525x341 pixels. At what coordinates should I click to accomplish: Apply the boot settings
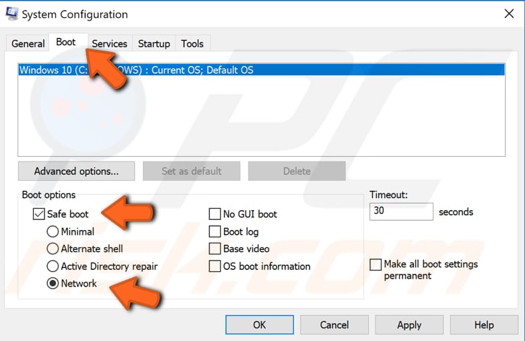coord(409,324)
